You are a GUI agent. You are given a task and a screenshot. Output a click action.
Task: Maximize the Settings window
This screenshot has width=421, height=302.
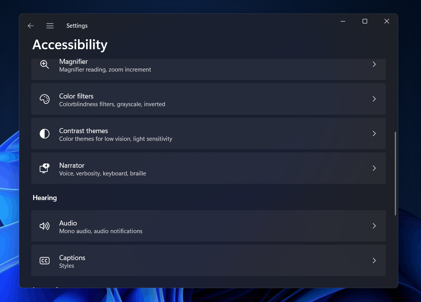click(x=365, y=22)
